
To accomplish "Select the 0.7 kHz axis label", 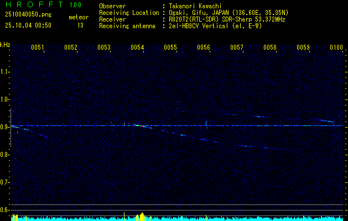I will (5, 182).
